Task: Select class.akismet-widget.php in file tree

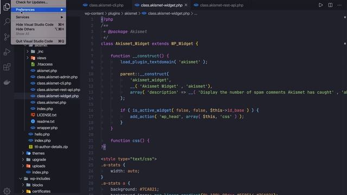Action: (x=57, y=96)
